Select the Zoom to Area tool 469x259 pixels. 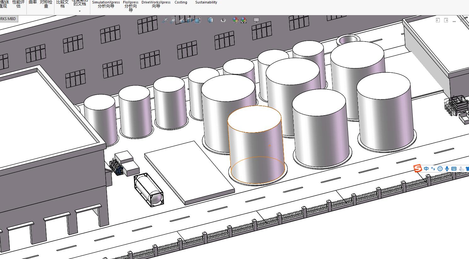[x=173, y=20]
